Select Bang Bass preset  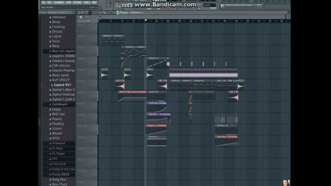coord(59,180)
